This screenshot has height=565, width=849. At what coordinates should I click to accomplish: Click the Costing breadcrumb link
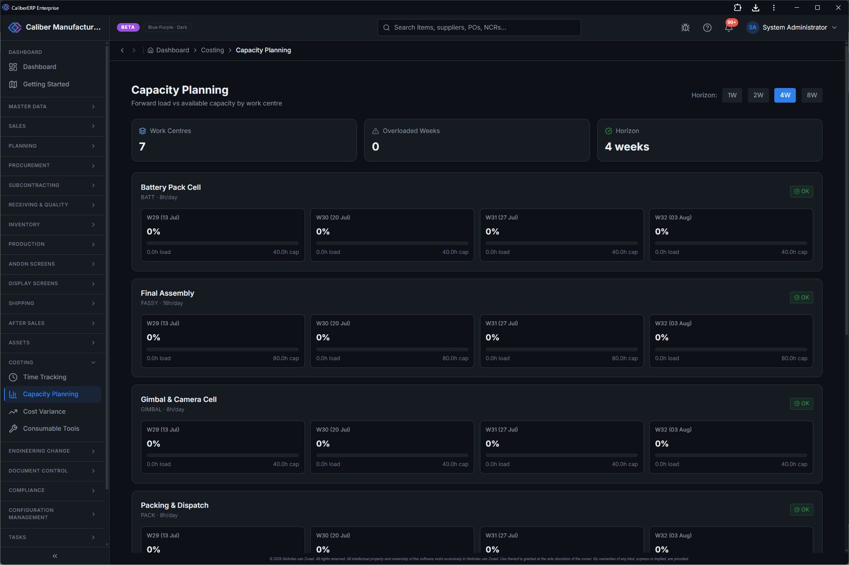point(212,50)
